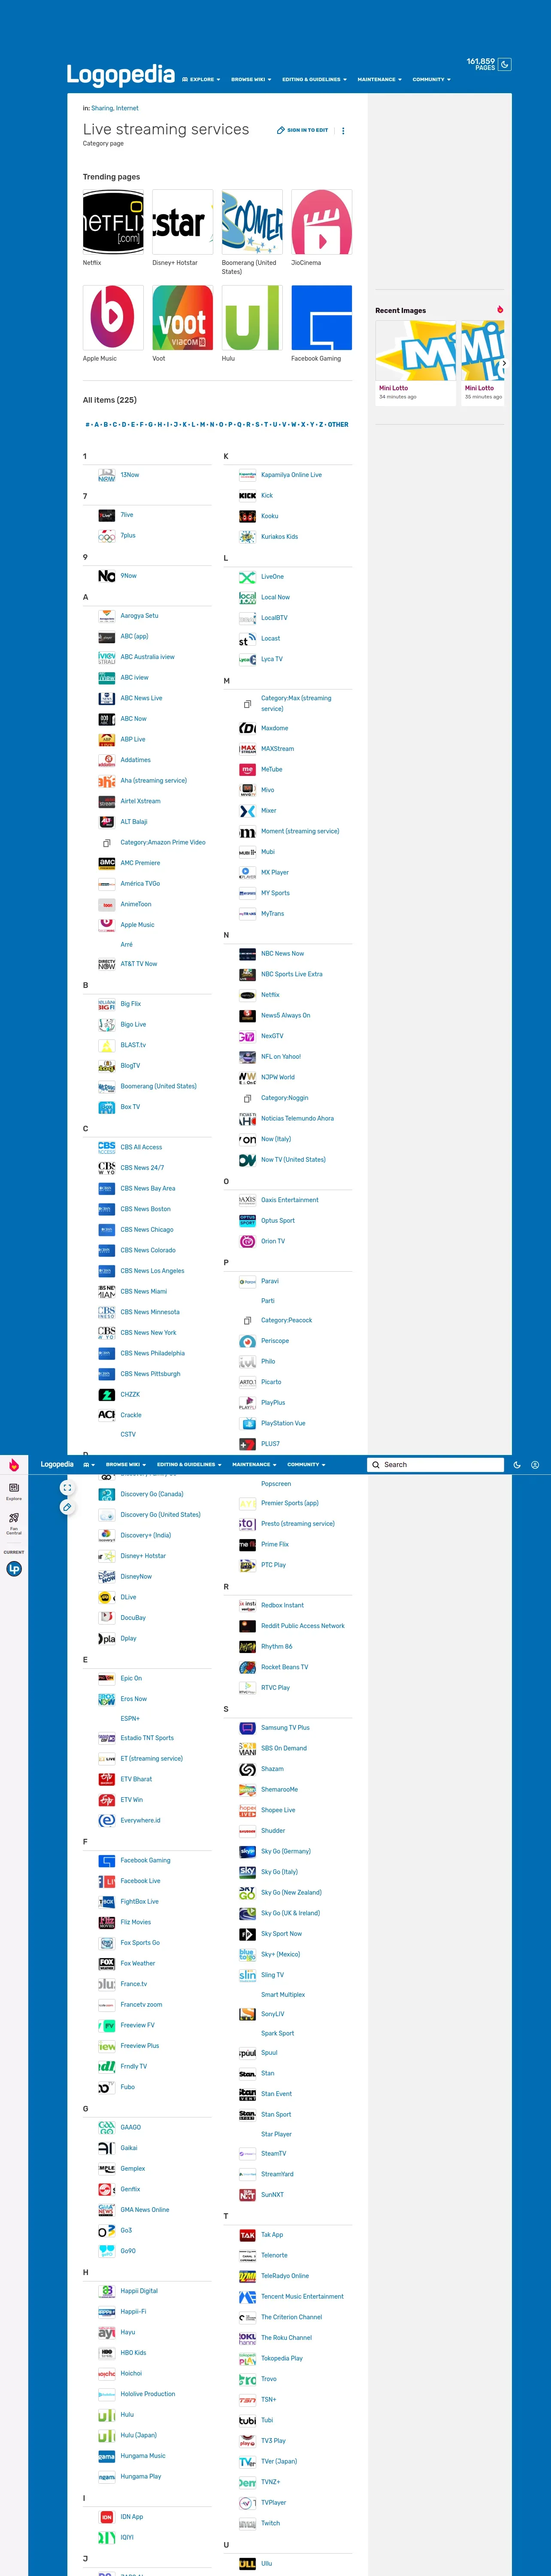
Task: Jump to letter A in alphabet index
Action: [x=97, y=424]
